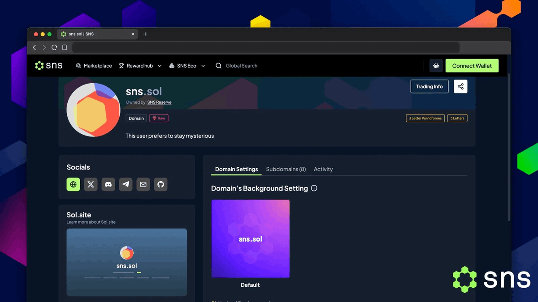
Task: Click the share icon button
Action: click(460, 86)
